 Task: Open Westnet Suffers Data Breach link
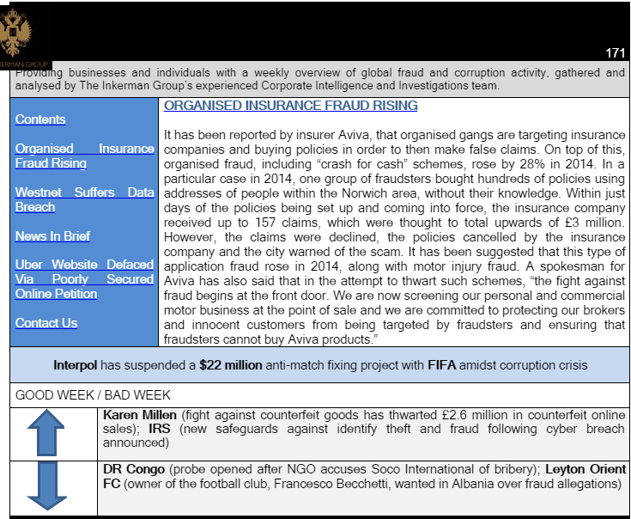[x=84, y=199]
